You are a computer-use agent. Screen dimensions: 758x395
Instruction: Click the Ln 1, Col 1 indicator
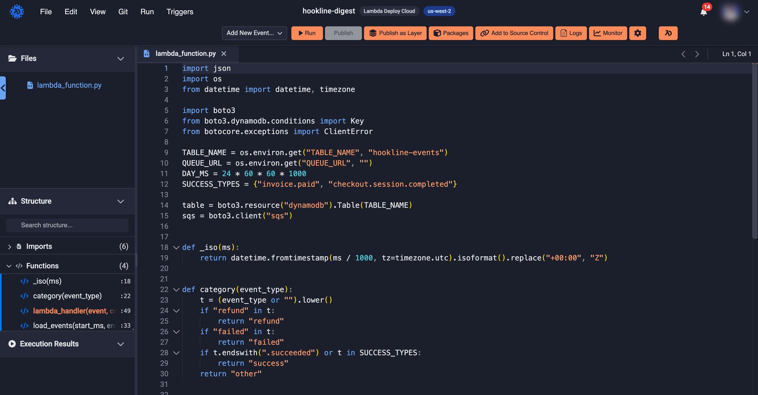click(x=736, y=54)
